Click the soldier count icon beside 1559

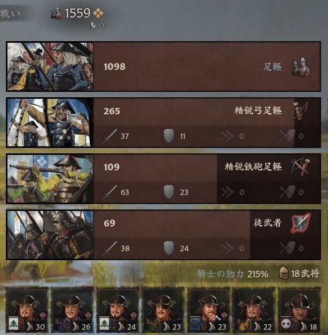57,13
